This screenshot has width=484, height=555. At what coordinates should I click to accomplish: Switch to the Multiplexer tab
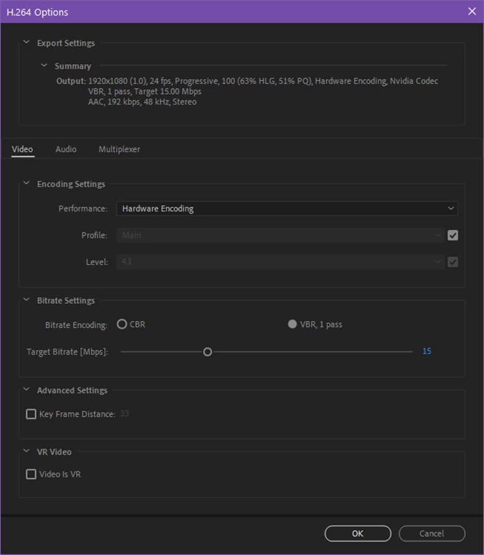119,149
